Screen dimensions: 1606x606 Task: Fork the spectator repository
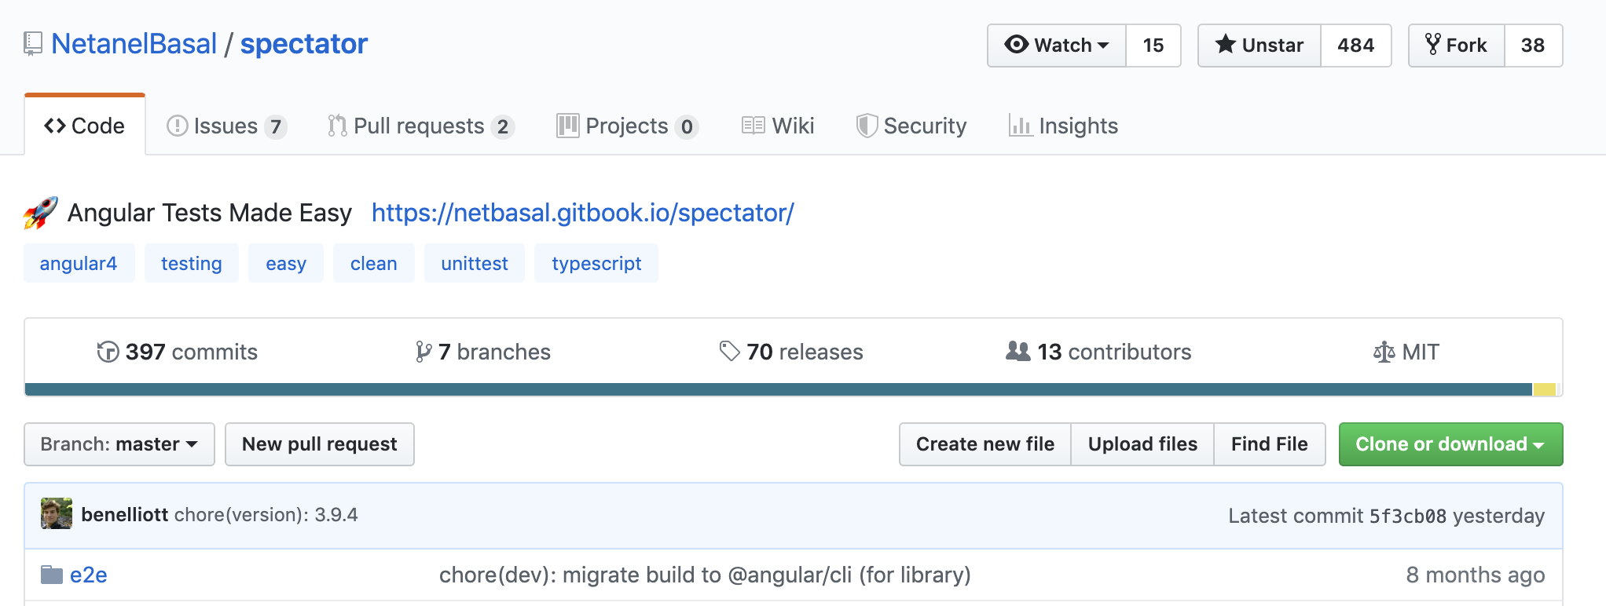point(1457,46)
